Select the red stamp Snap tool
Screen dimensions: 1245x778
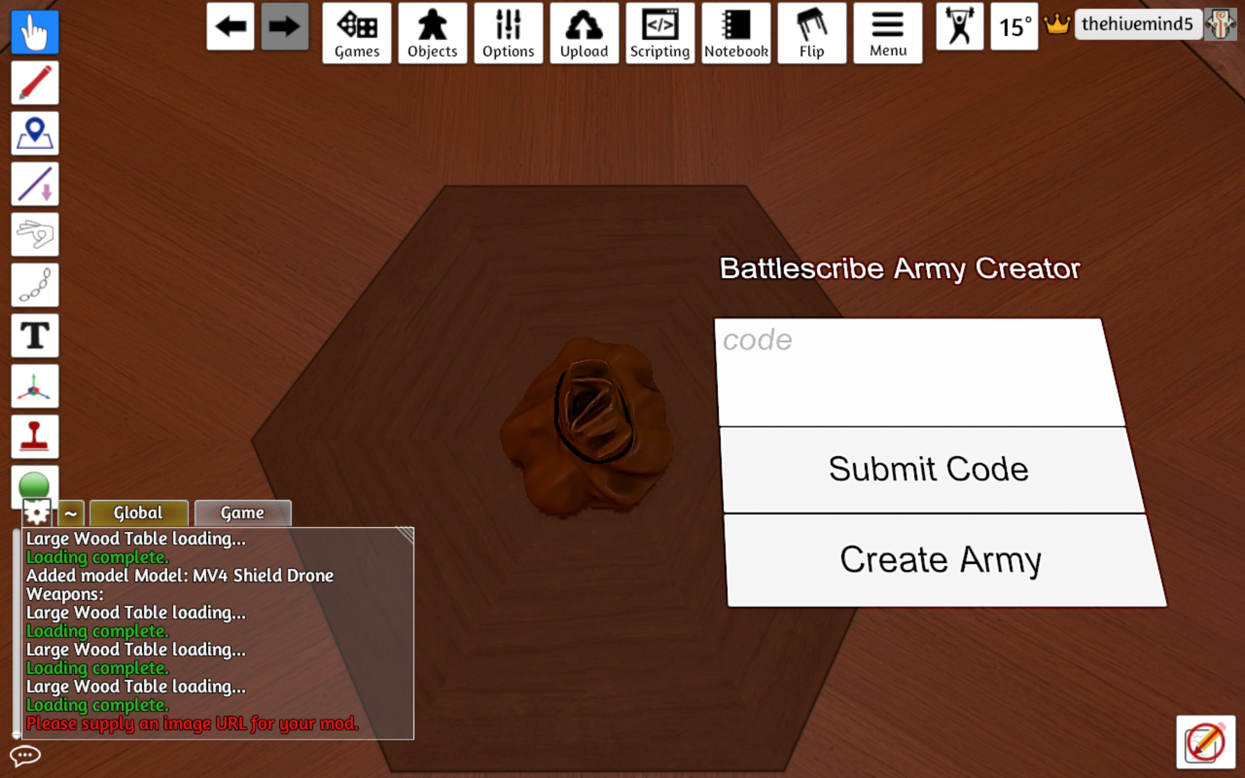click(35, 437)
